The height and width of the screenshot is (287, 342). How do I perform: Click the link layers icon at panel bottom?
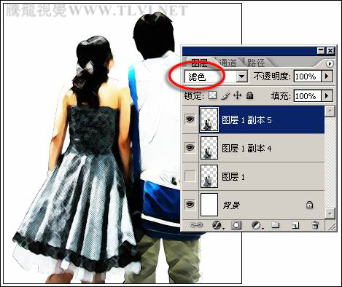click(196, 225)
